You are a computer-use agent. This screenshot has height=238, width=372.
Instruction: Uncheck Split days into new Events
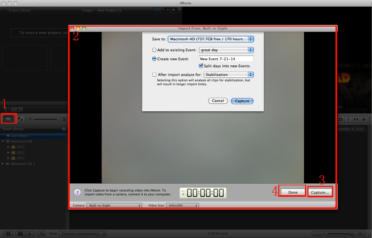201,66
